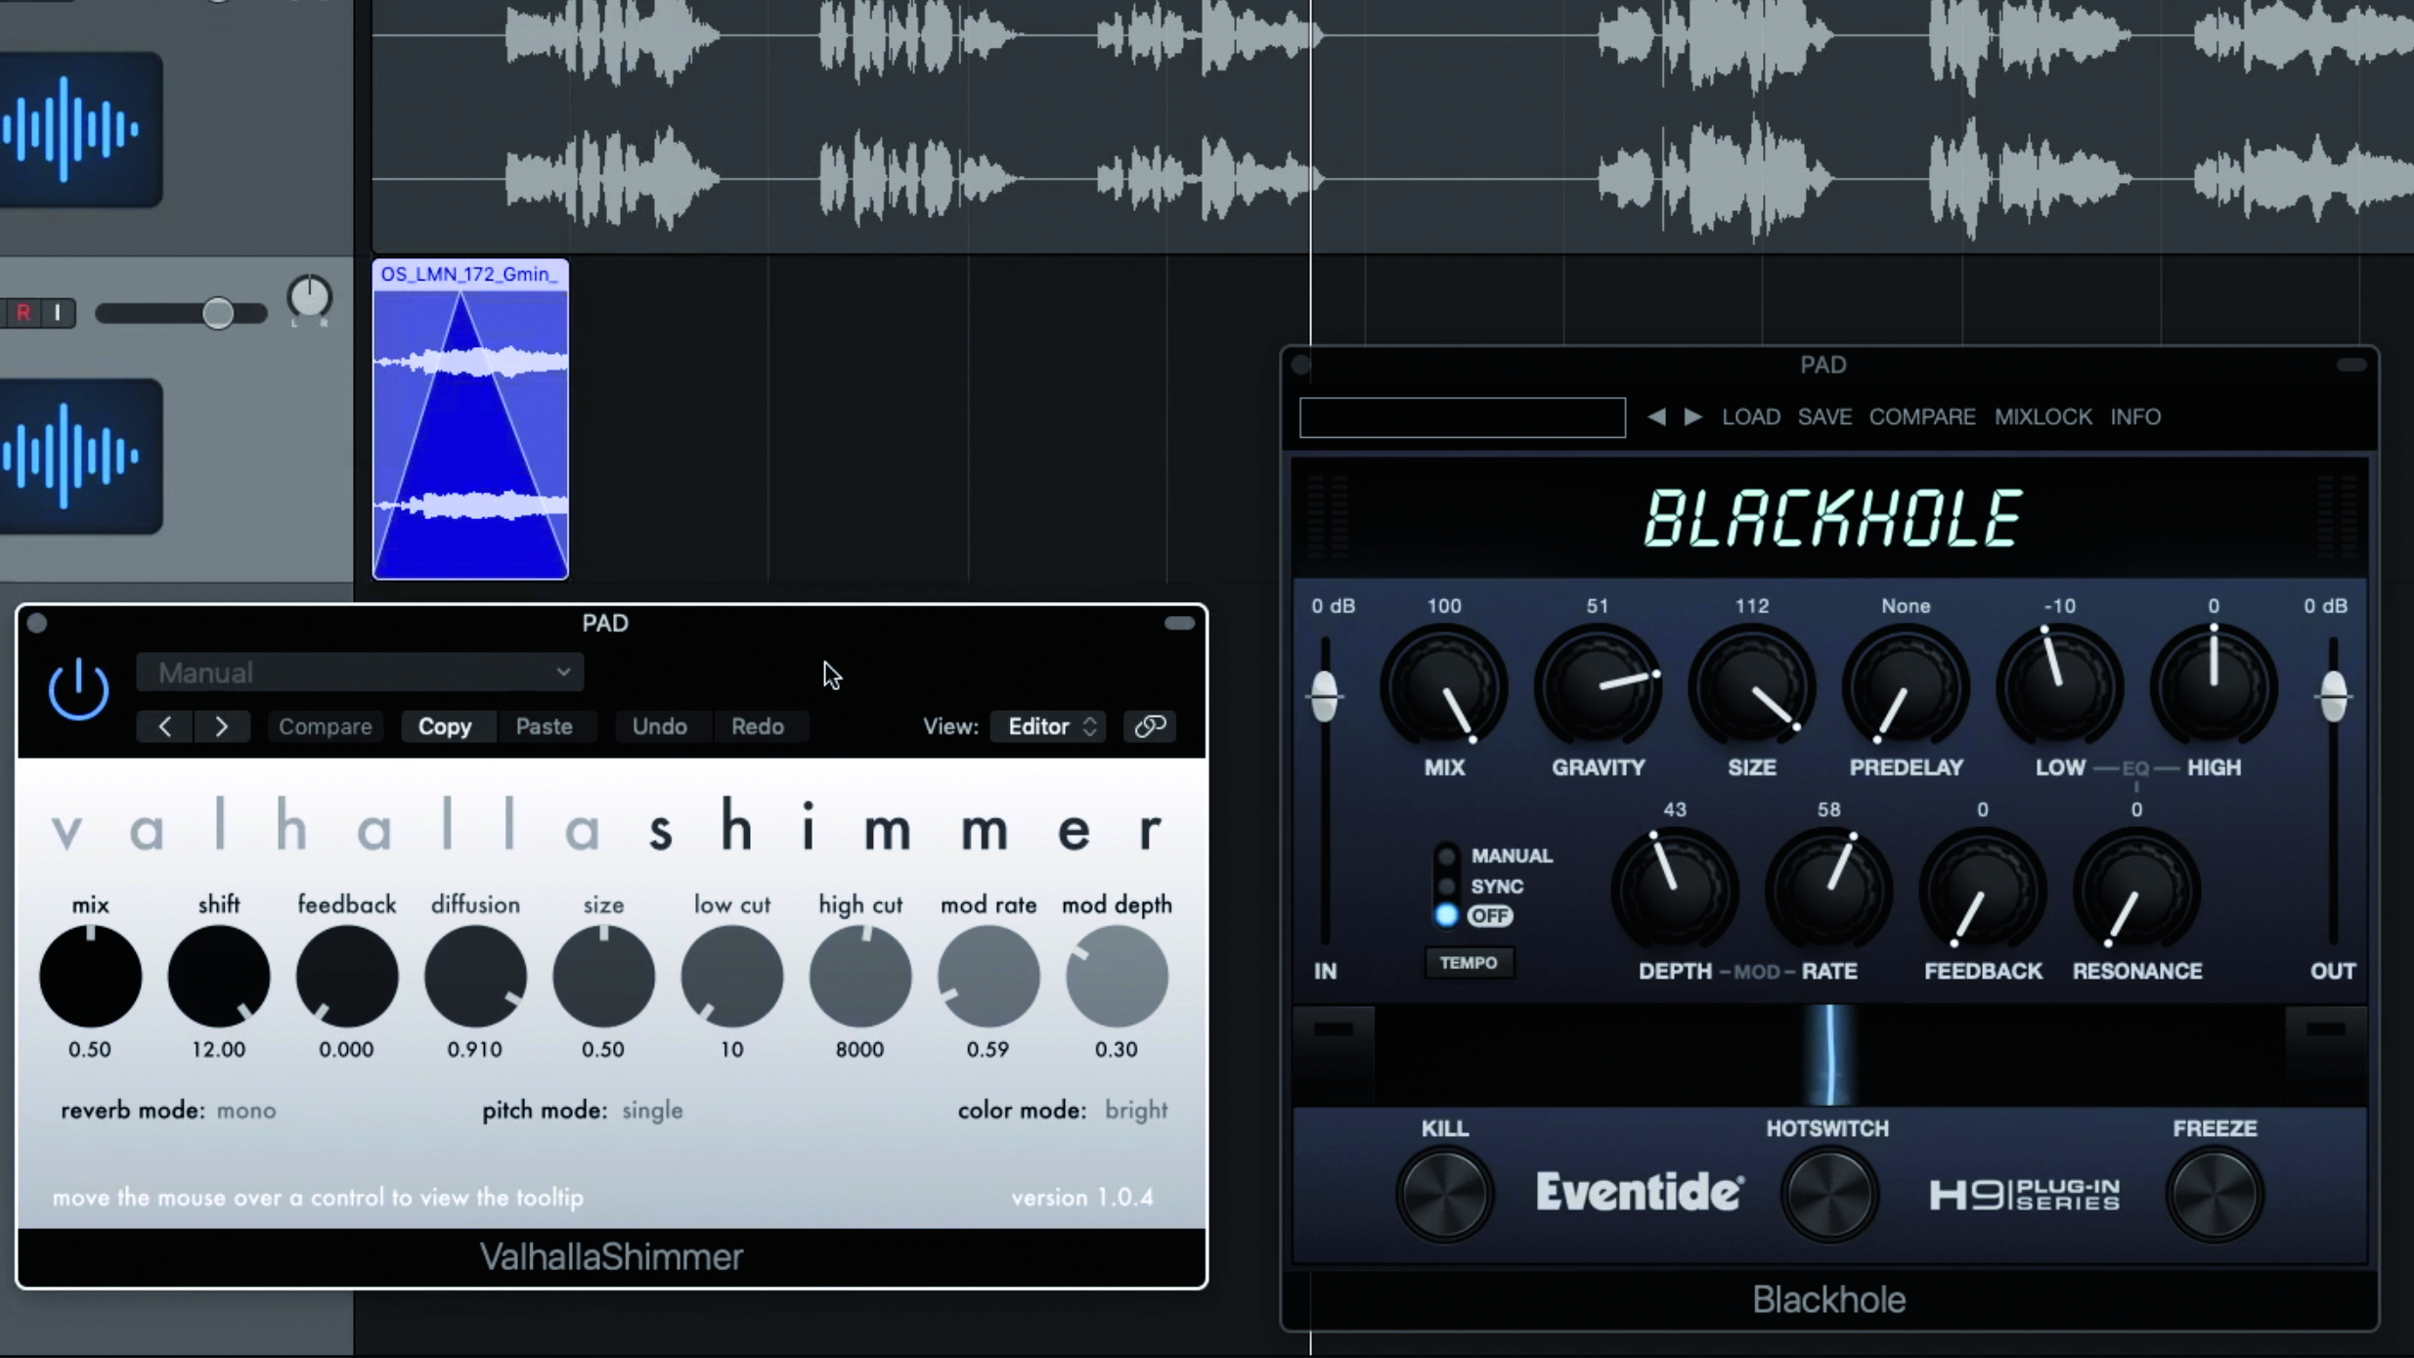The width and height of the screenshot is (2414, 1358).
Task: Click ValhallaShimmer size knob
Action: pos(603,976)
